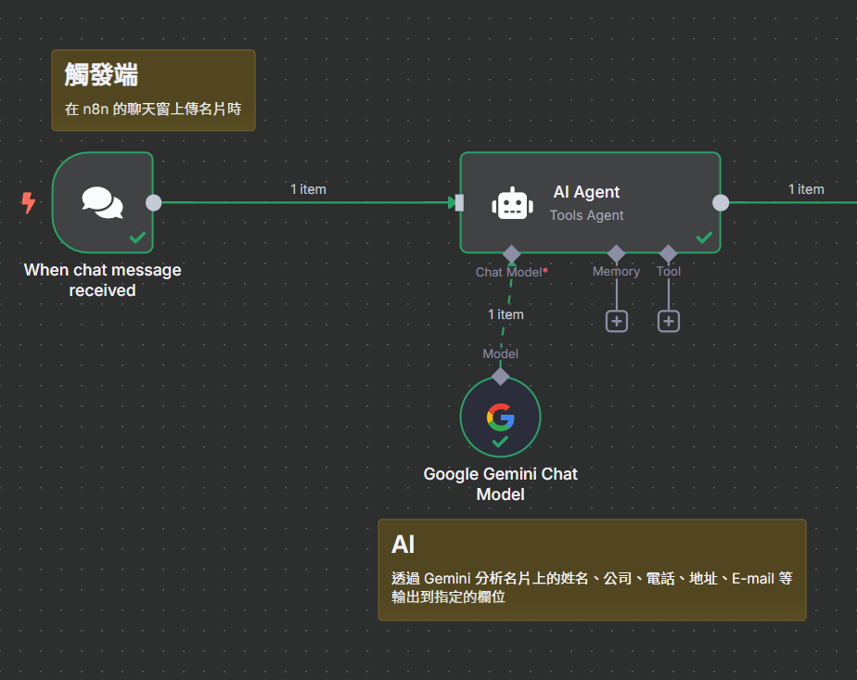Click the 'AI Agent' node title
The height and width of the screenshot is (680, 857).
tap(586, 192)
